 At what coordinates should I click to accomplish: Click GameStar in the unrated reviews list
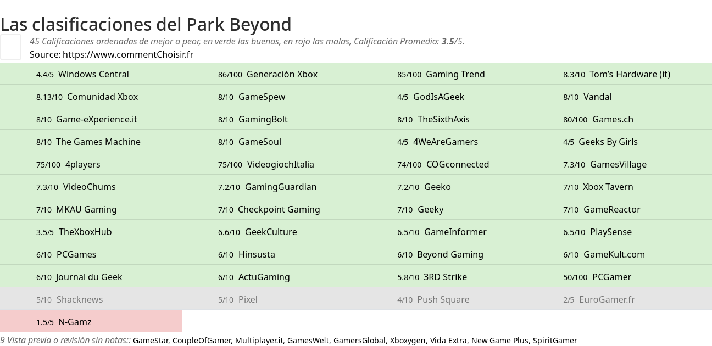tap(151, 341)
